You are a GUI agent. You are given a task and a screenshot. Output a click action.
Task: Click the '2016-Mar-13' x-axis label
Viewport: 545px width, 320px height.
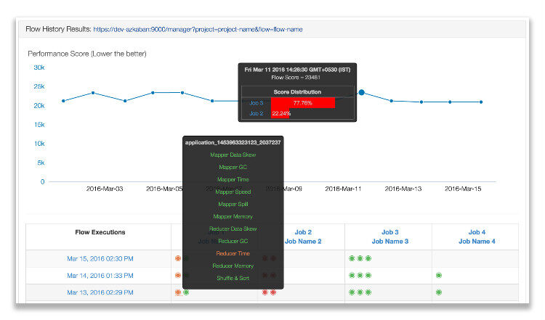(403, 189)
